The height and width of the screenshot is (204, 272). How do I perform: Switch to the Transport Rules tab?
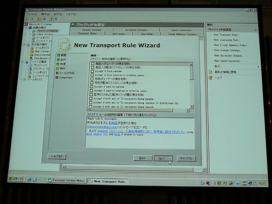pyautogui.click(x=87, y=33)
